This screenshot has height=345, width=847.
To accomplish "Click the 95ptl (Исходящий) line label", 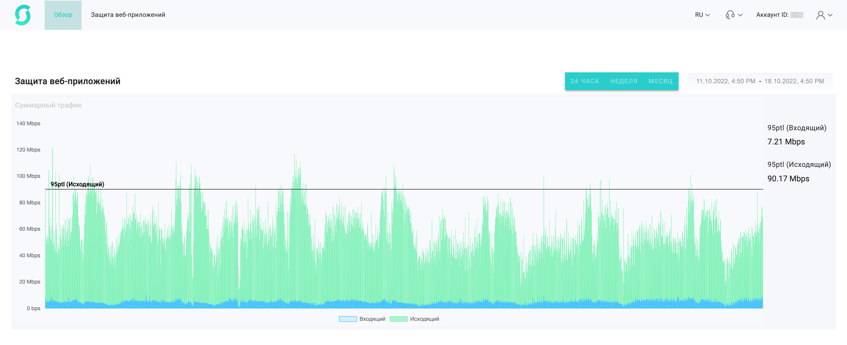I will click(x=77, y=184).
